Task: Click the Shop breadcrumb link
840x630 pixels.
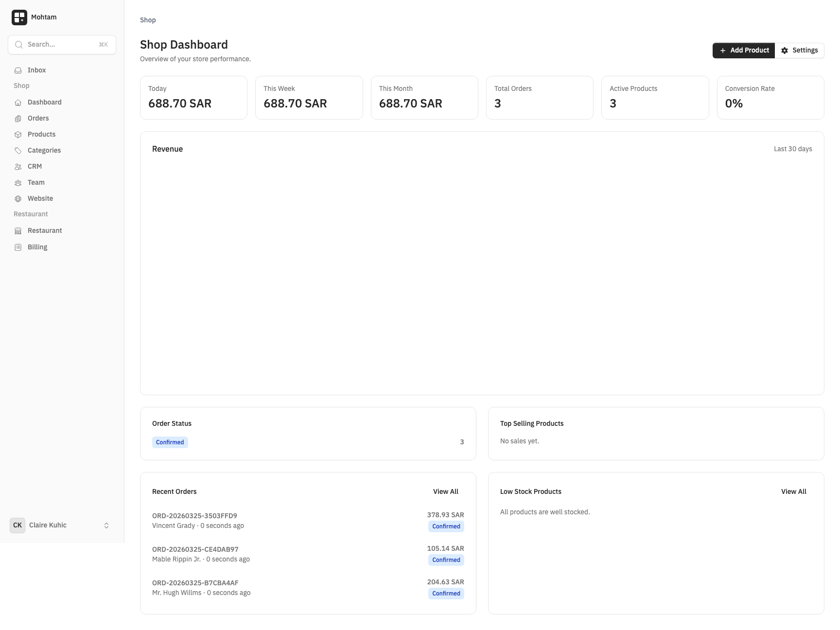Action: click(147, 20)
